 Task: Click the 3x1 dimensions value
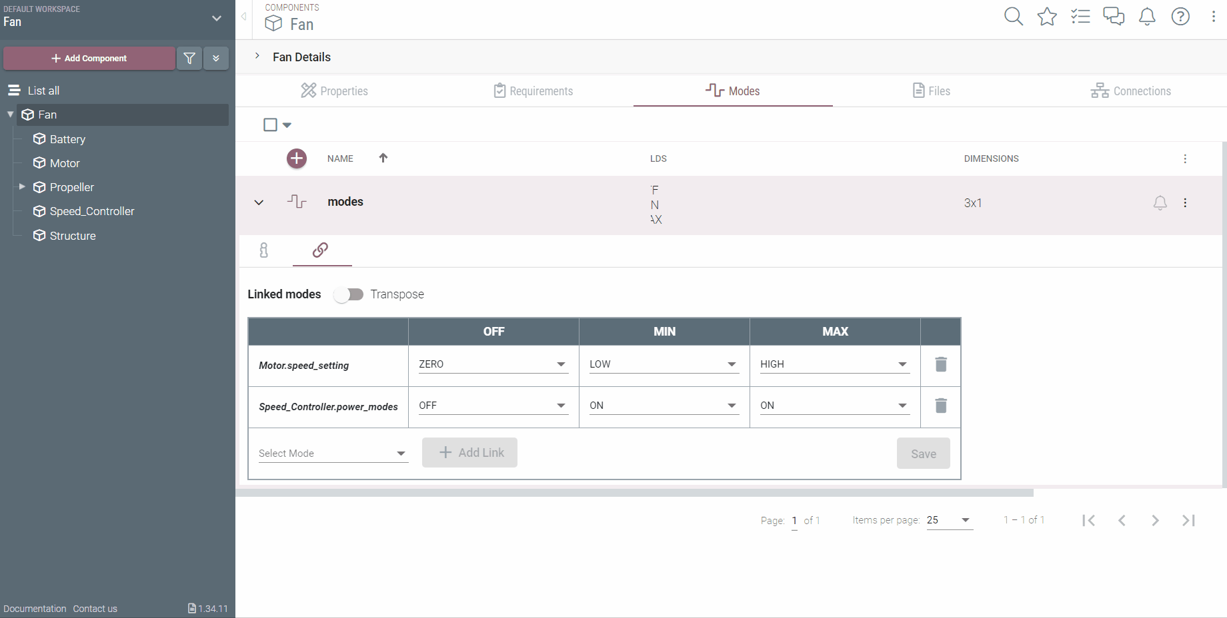pyautogui.click(x=973, y=203)
